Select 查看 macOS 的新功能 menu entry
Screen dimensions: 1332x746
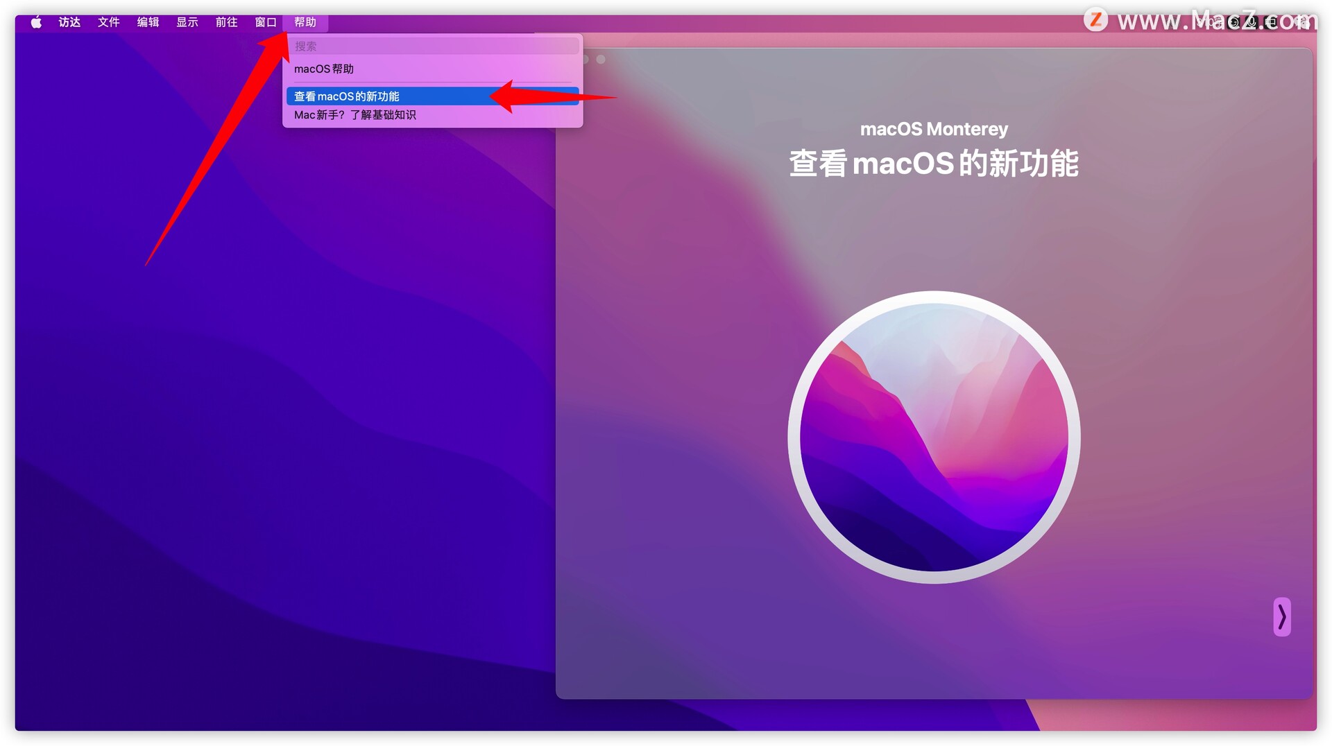coord(433,96)
